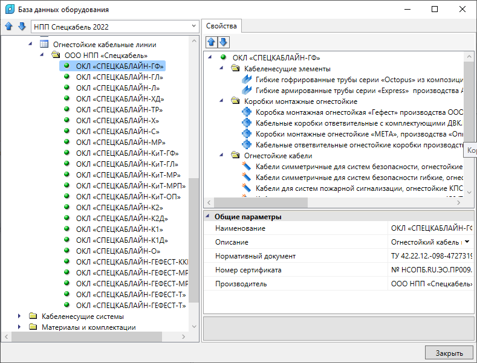The width and height of the screenshot is (477, 363).
Task: Click the Закрыть button
Action: click(449, 353)
